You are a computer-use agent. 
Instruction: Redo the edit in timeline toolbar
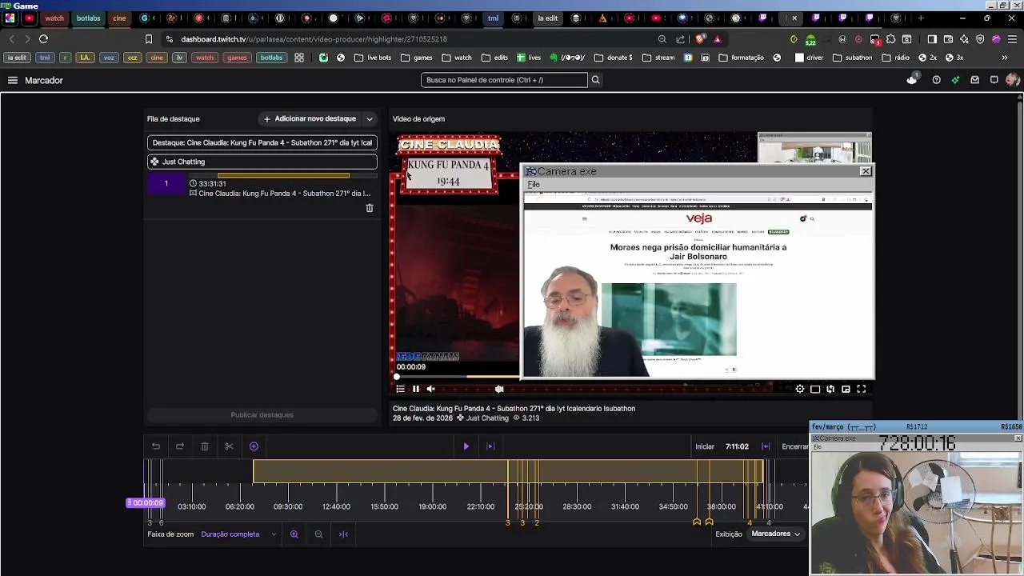click(180, 446)
